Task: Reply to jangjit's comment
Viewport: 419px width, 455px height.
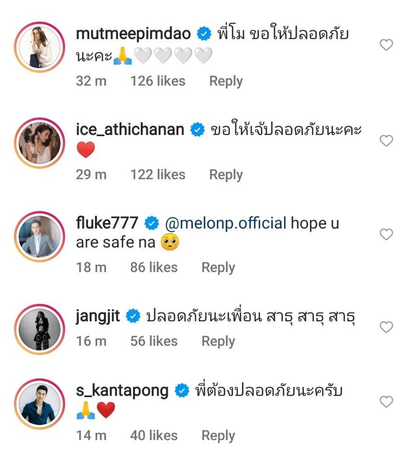Action: 218,341
